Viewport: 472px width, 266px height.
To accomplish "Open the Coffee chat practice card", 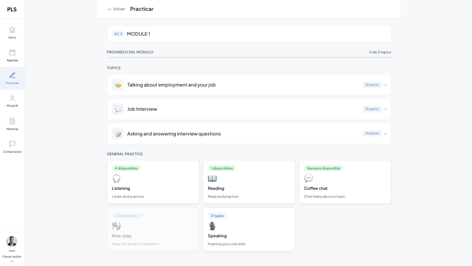I will pos(345,182).
